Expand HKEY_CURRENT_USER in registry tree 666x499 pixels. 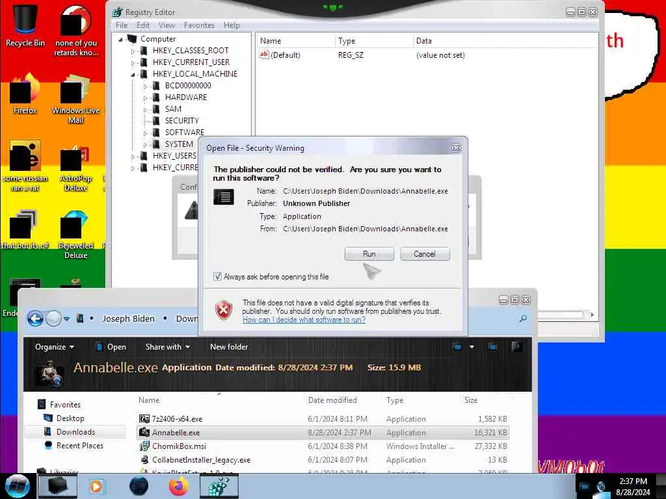(133, 63)
